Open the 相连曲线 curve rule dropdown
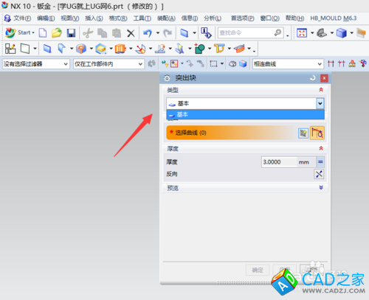Viewport: 369px width, 300px height. pos(288,64)
